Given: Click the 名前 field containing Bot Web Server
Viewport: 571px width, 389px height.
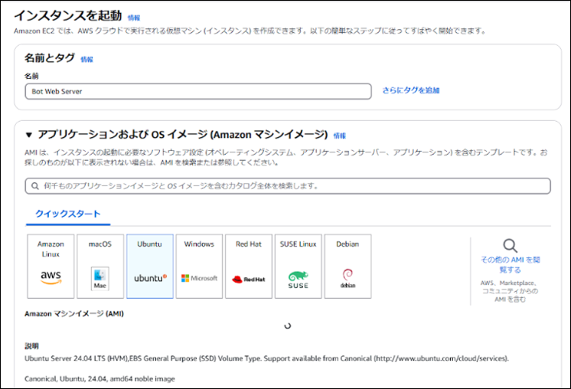Looking at the screenshot, I should click(x=197, y=91).
